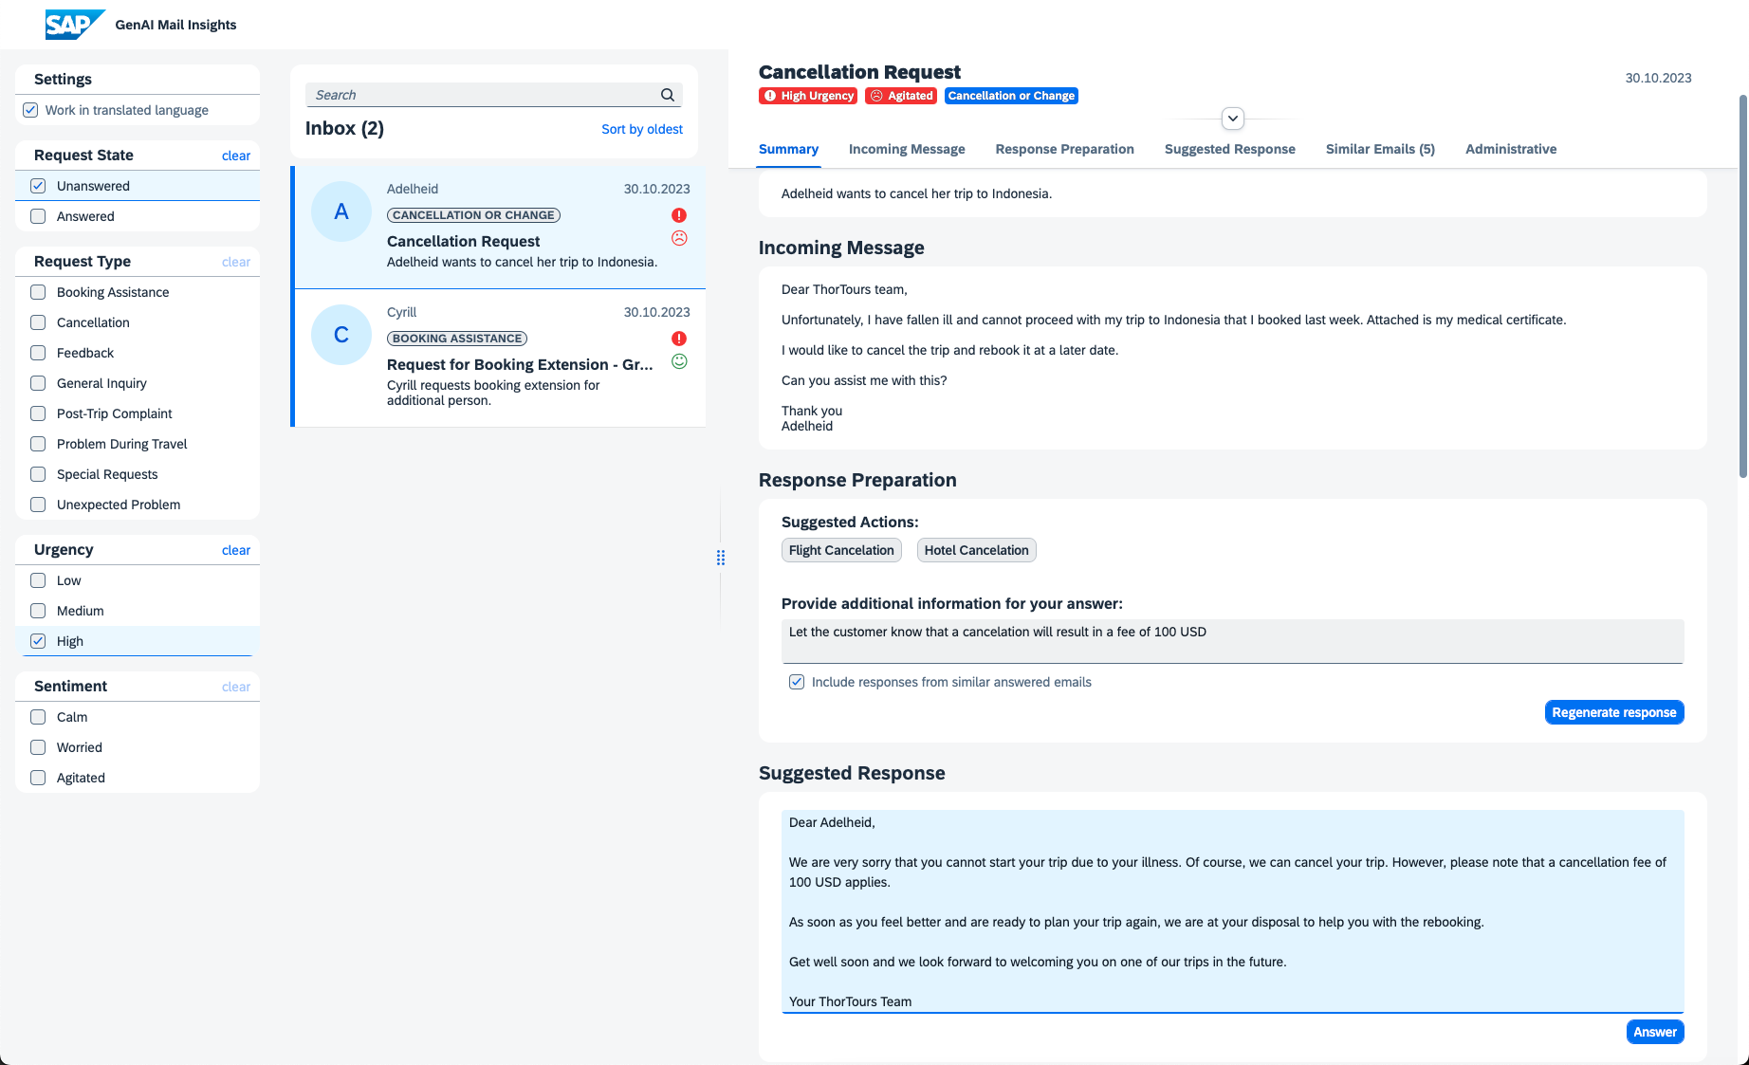This screenshot has width=1749, height=1065.
Task: Click the agitated face icon on Adelheid's email
Action: tap(679, 238)
